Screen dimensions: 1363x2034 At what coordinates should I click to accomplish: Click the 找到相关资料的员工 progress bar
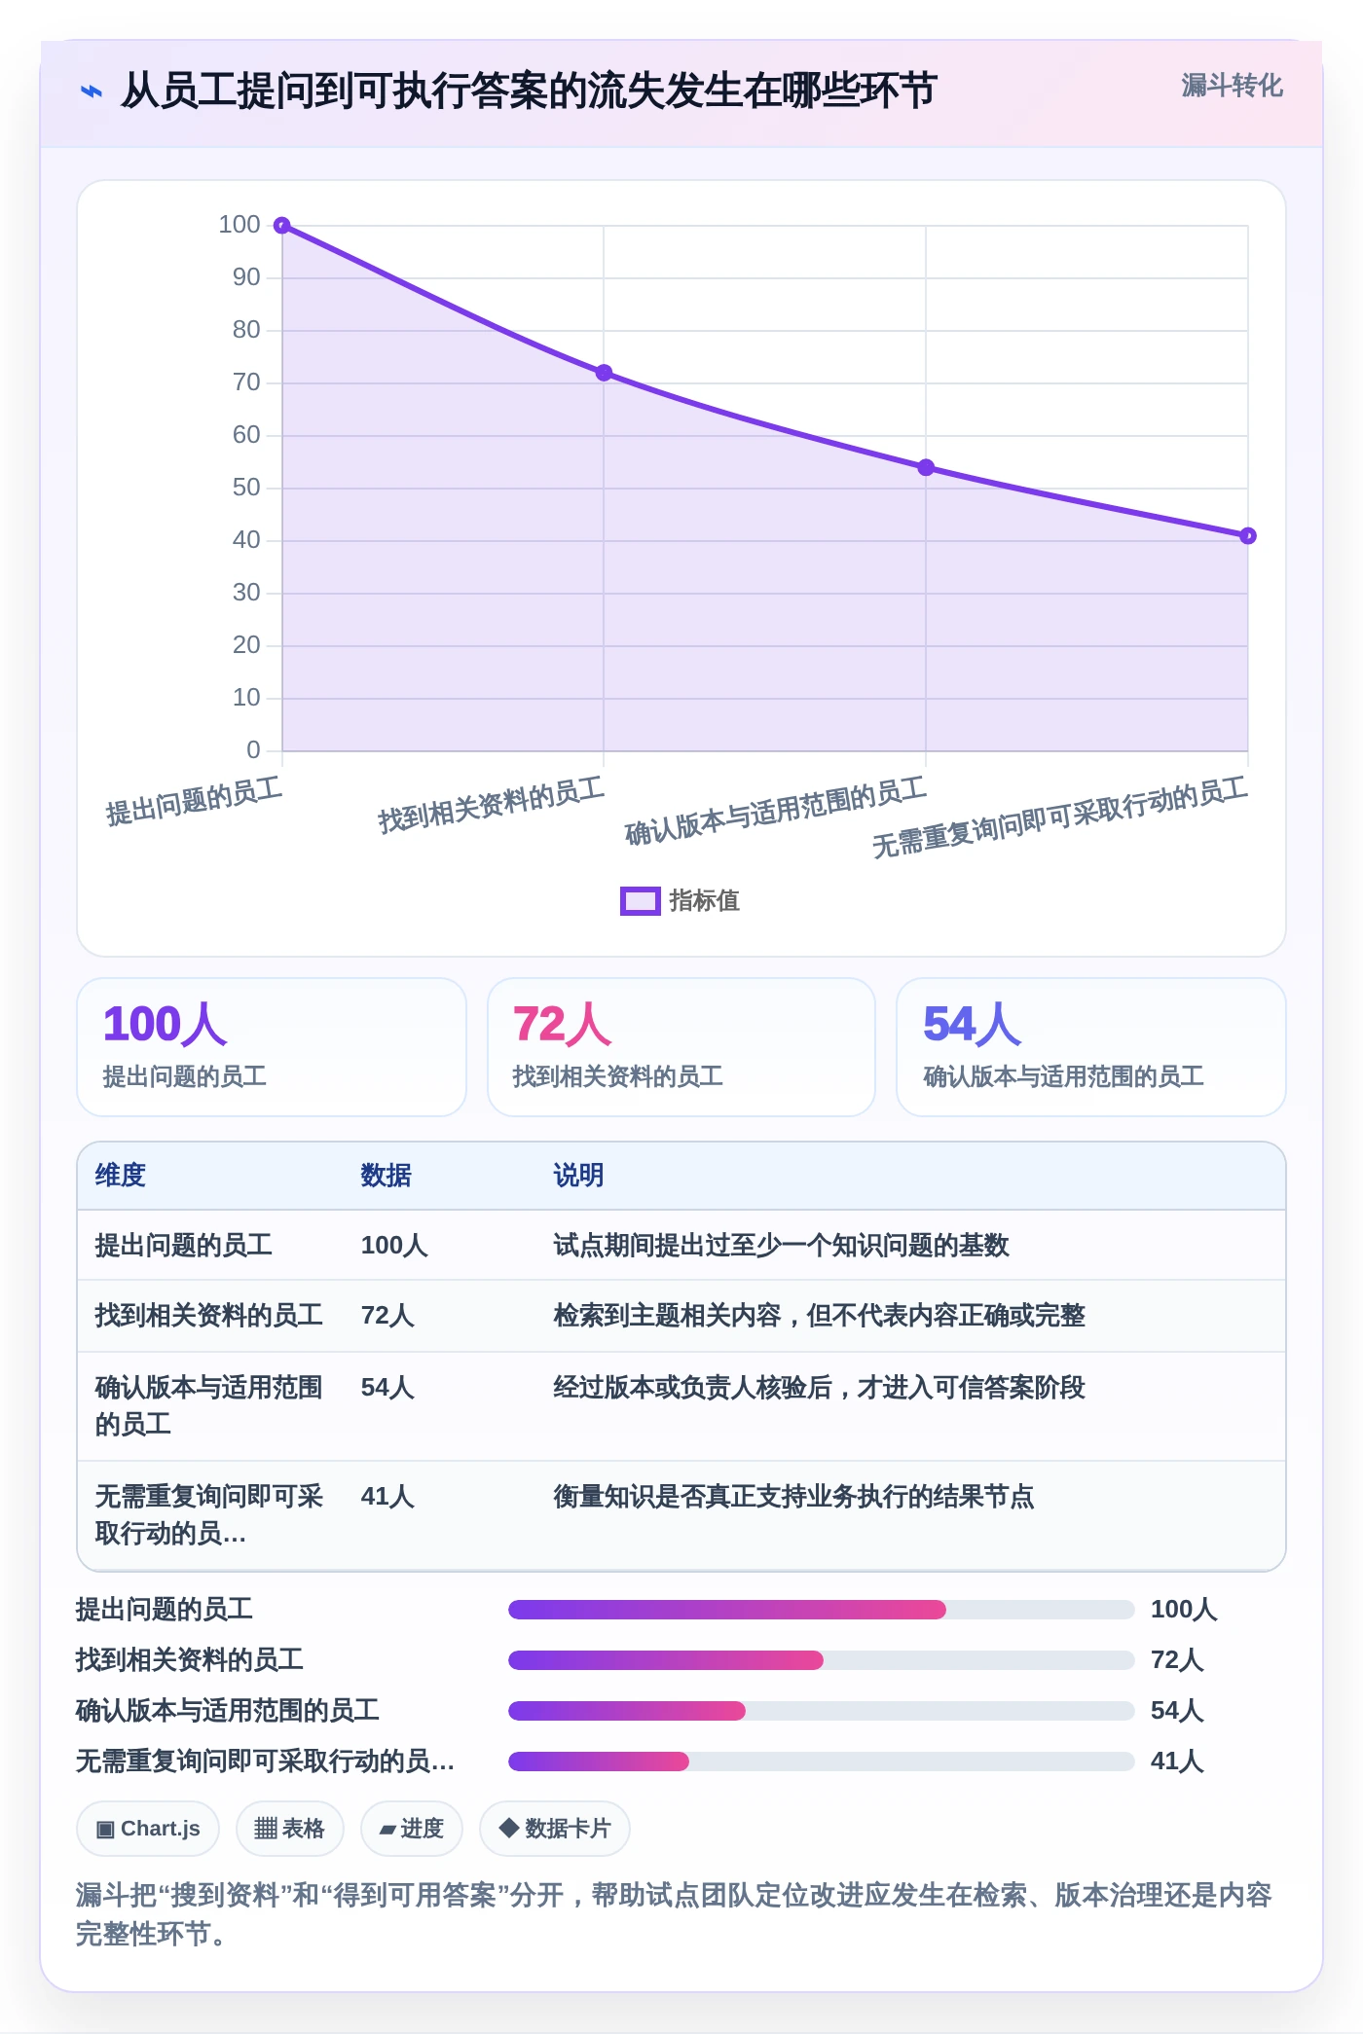[x=822, y=1660]
